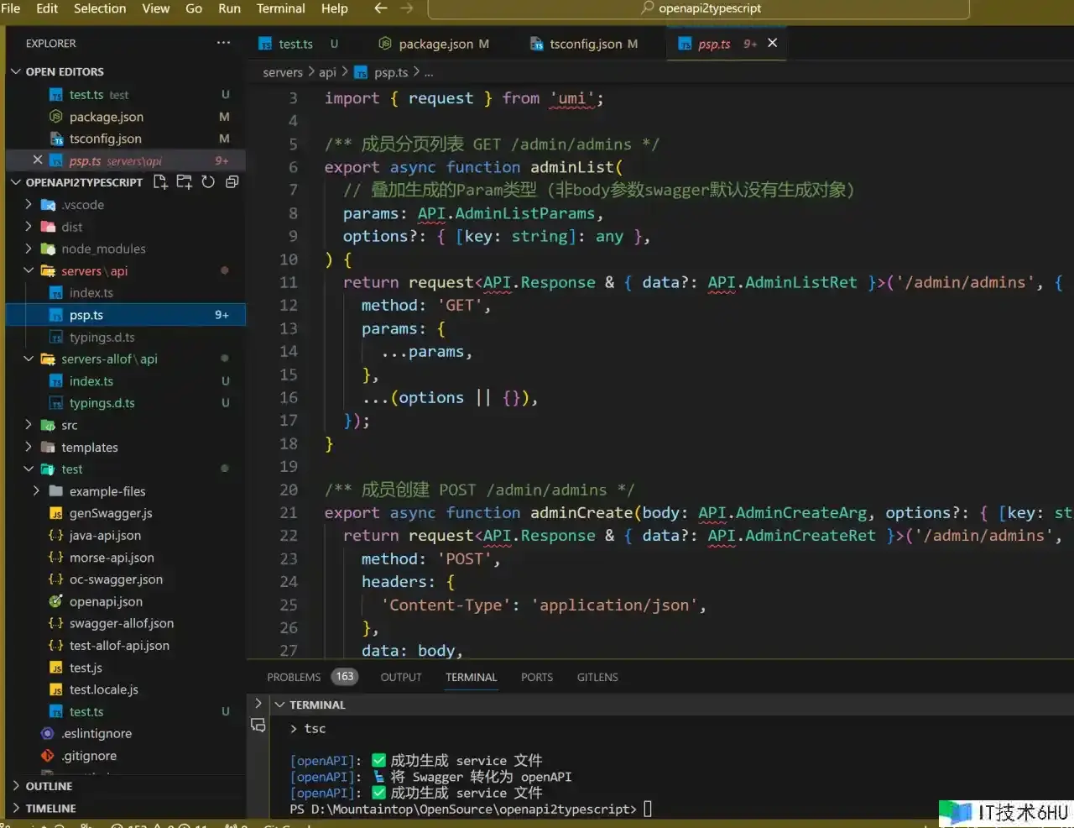
Task: Go back using the navigation arrow
Action: (380, 8)
